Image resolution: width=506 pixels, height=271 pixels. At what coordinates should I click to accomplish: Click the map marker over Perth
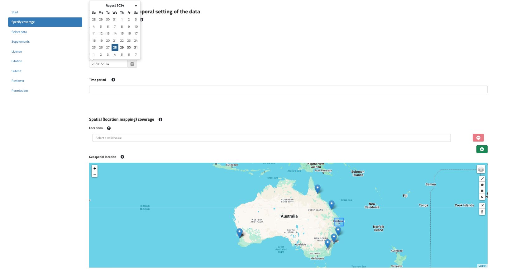coord(239,232)
